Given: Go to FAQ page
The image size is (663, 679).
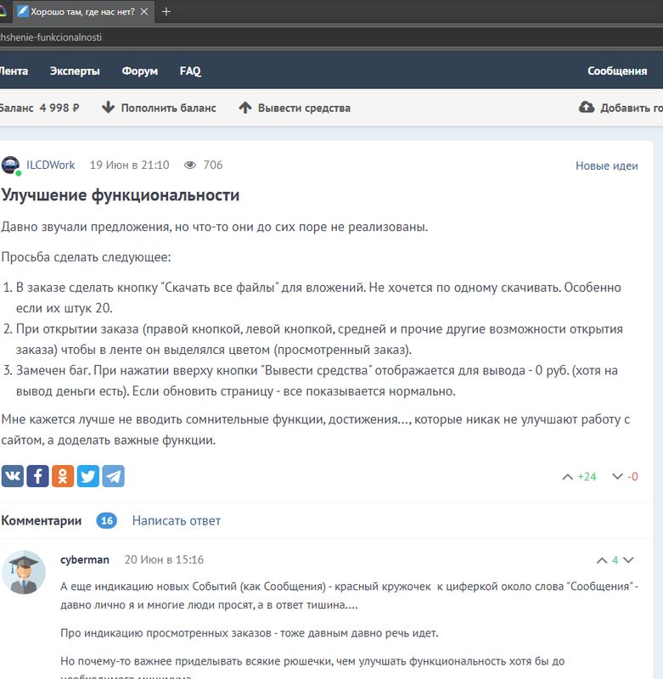Looking at the screenshot, I should (x=190, y=71).
